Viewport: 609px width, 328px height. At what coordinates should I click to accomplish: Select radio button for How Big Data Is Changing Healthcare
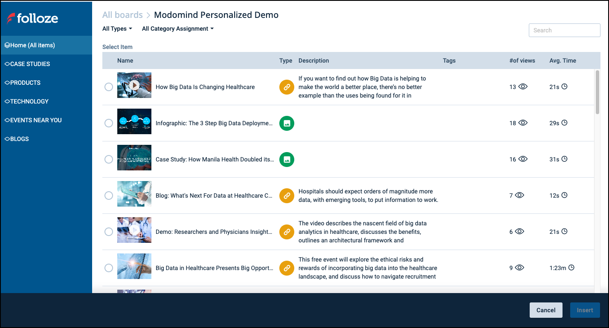109,87
